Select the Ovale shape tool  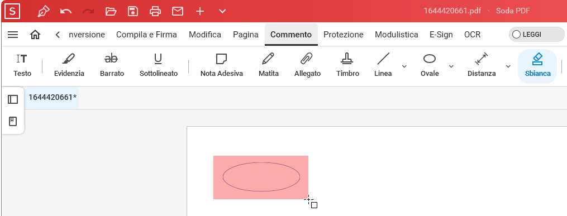(x=430, y=65)
